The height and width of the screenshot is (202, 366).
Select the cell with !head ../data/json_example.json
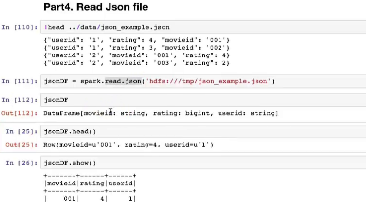point(203,27)
